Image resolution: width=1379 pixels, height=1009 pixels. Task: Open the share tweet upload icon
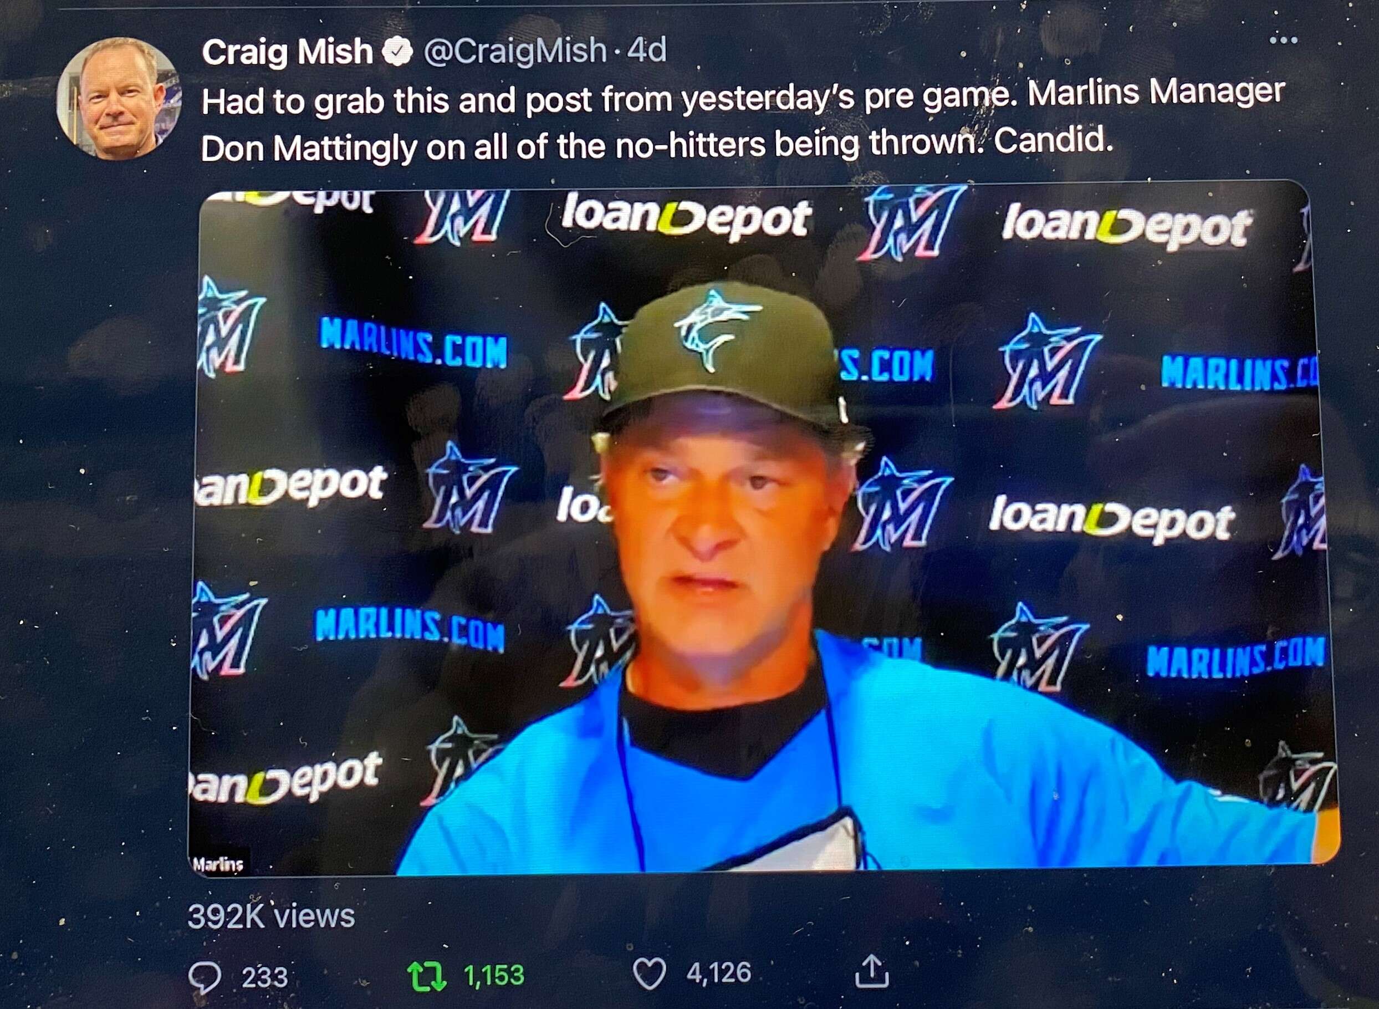[x=871, y=971]
